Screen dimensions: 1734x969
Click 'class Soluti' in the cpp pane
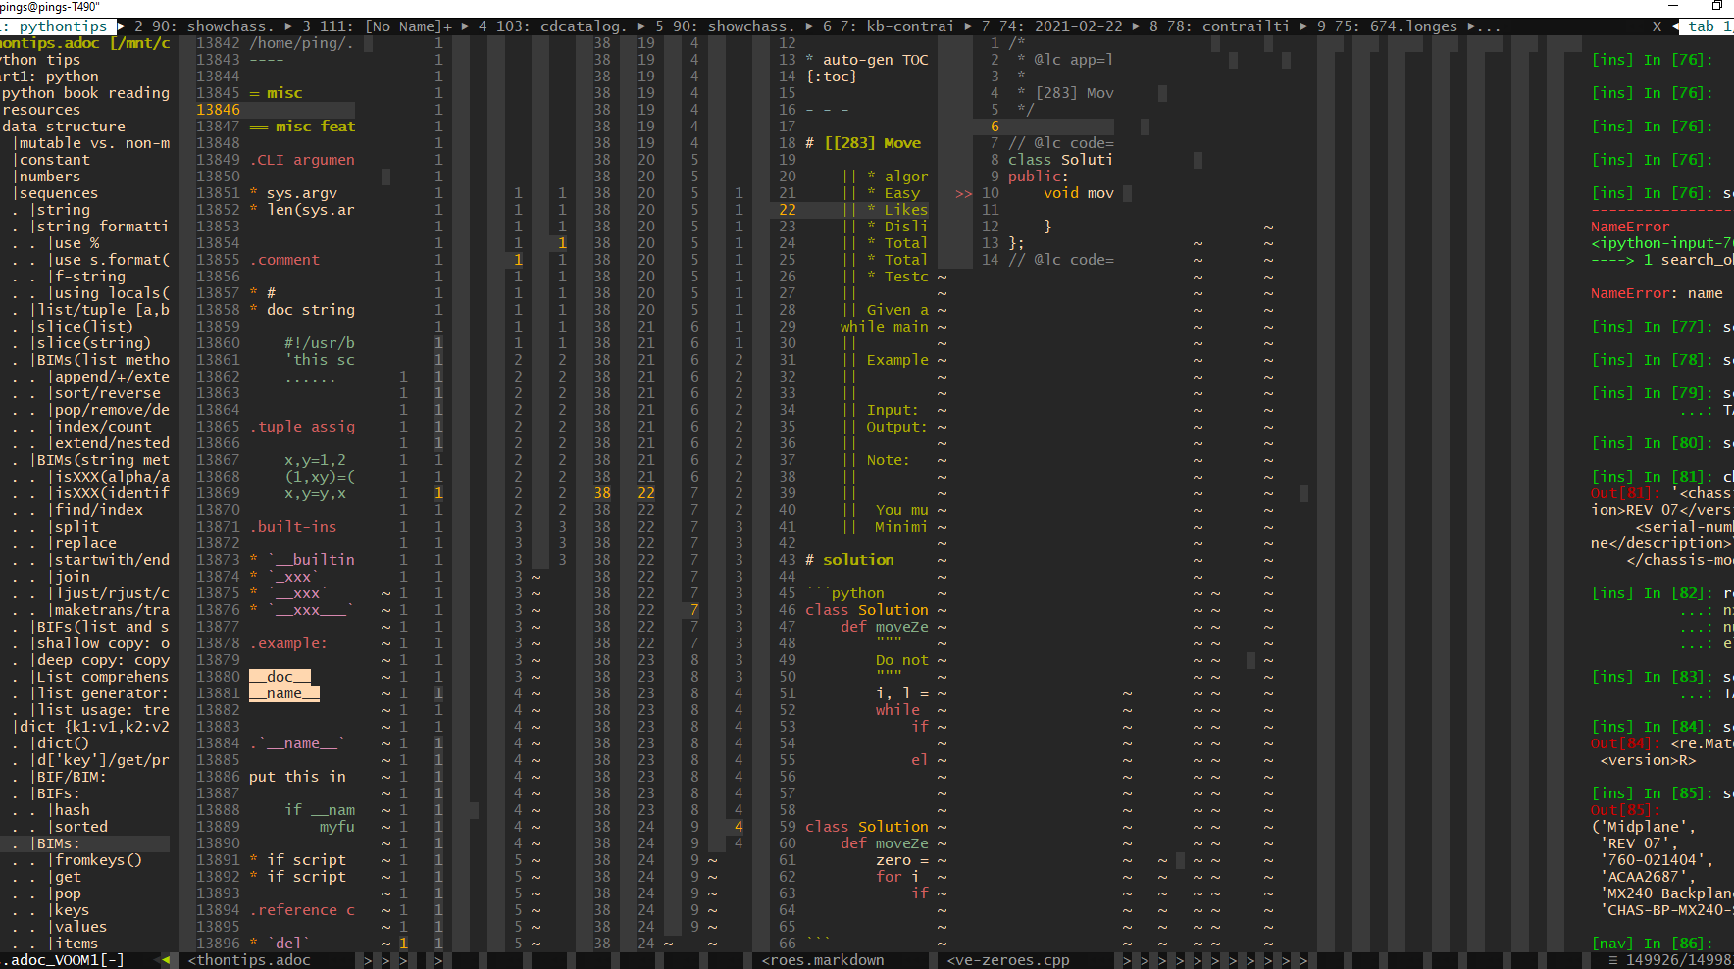1060,160
